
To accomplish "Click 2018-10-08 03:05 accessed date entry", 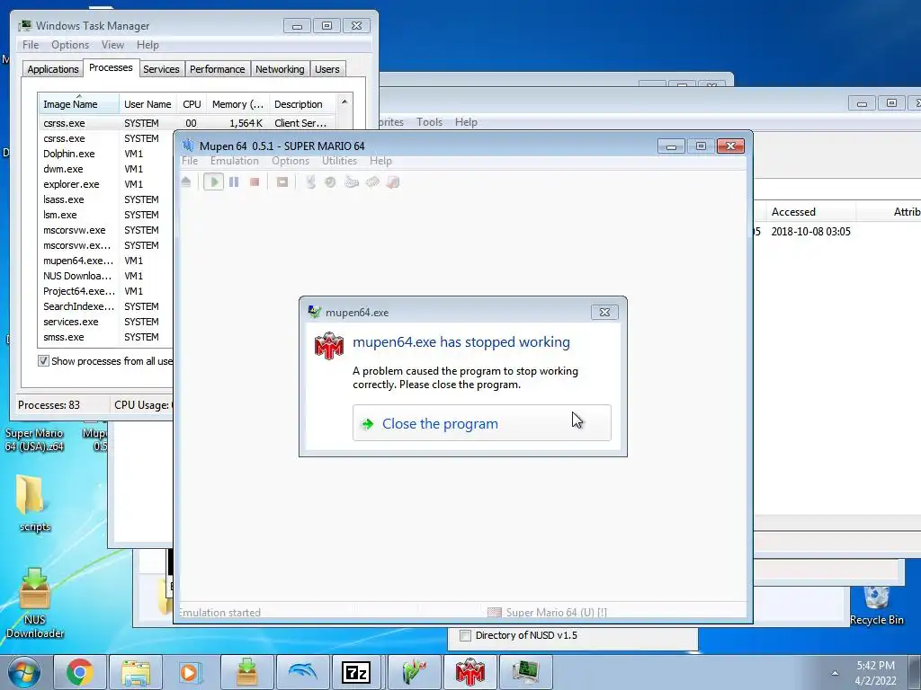I will pyautogui.click(x=810, y=232).
